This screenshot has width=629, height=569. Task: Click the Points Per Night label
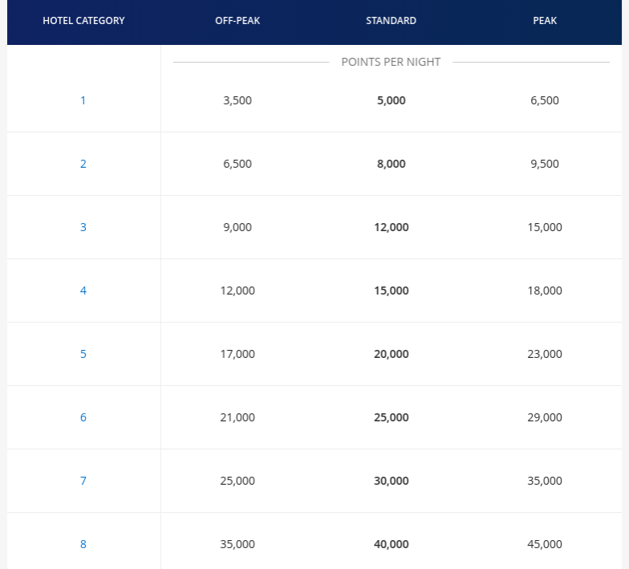click(391, 62)
